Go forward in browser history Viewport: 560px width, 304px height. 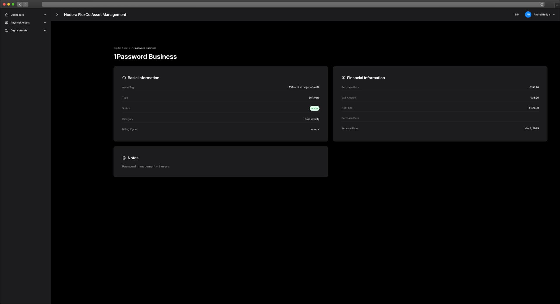point(26,4)
